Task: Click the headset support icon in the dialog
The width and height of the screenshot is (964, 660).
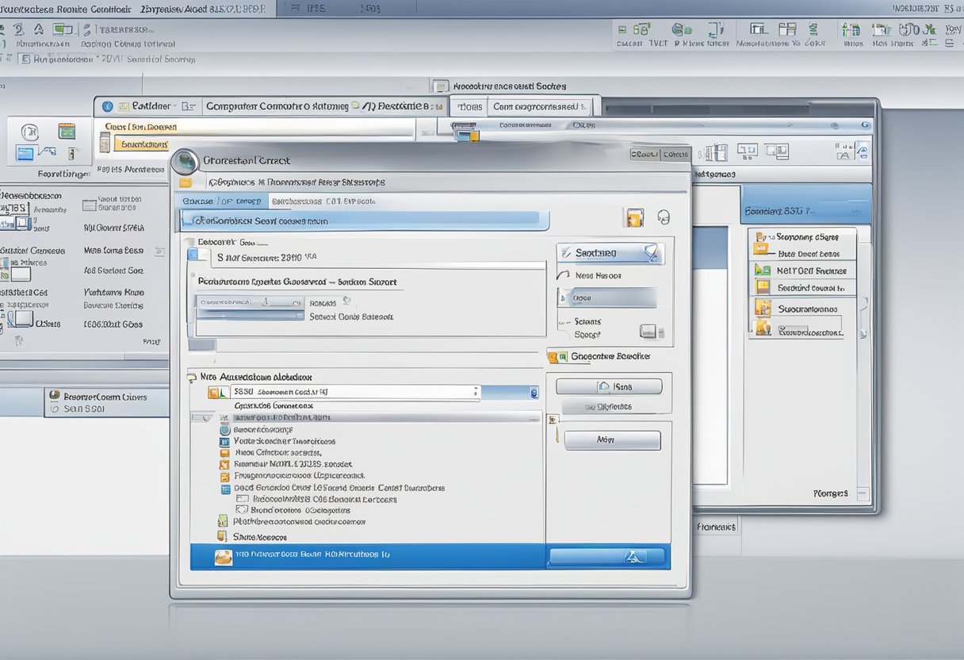Action: coord(663,218)
